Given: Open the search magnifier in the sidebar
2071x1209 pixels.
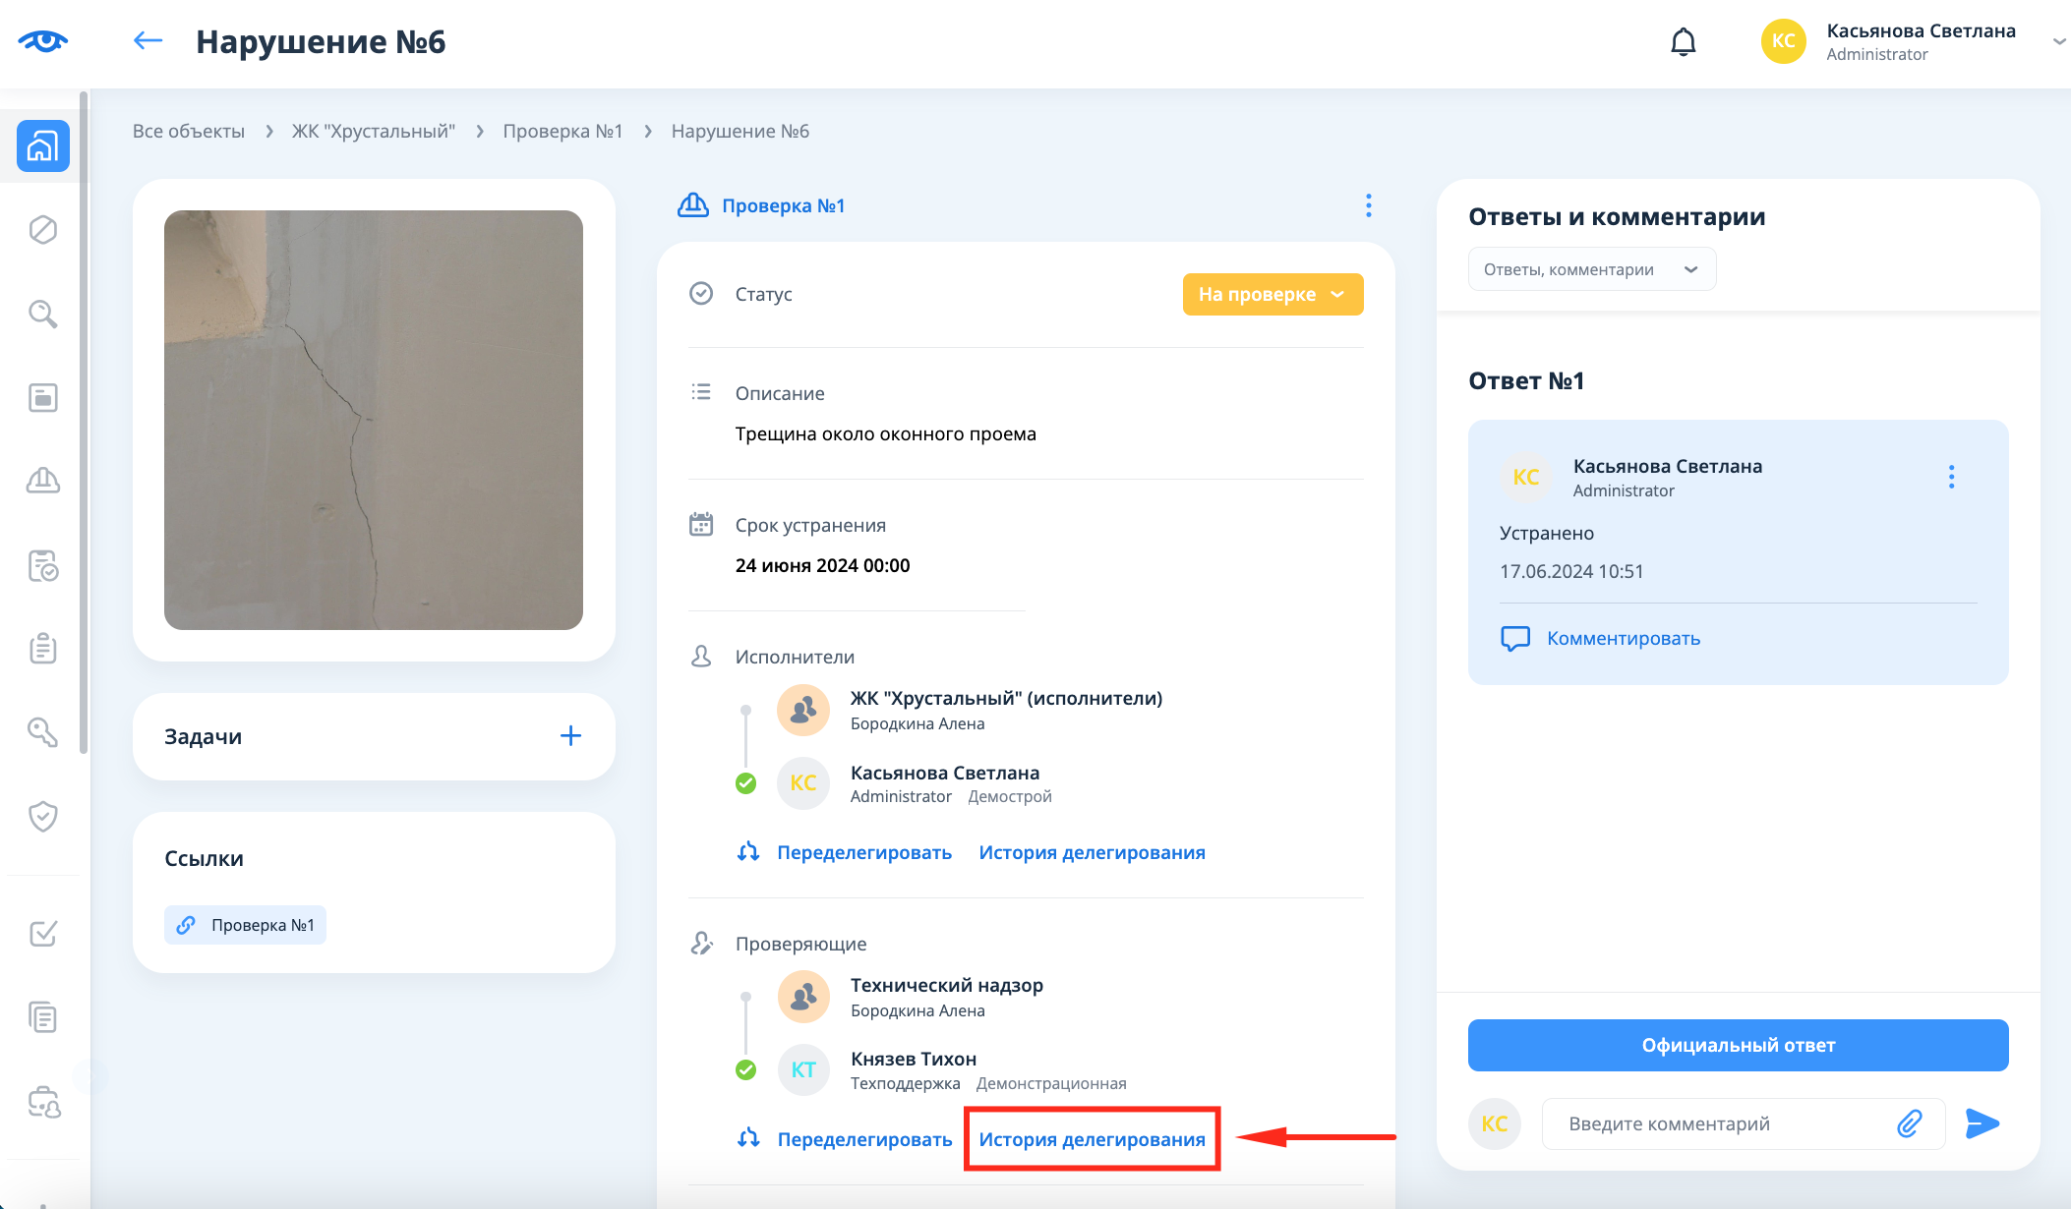Looking at the screenshot, I should [42, 314].
